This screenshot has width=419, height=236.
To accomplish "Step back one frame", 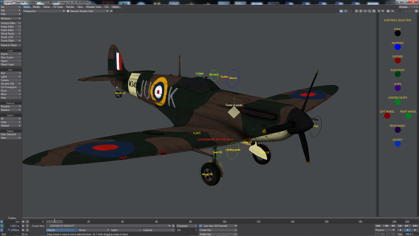I will (x=393, y=226).
